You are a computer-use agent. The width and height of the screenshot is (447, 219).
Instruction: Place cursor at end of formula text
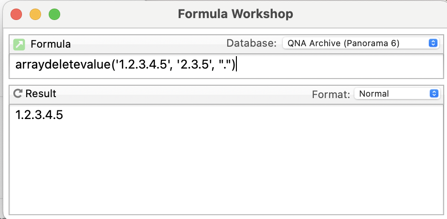coord(236,66)
